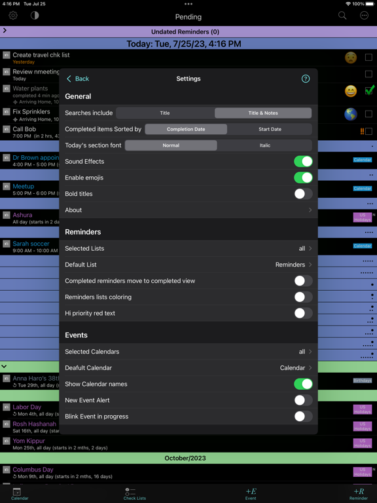Enable Completed reminders move to completed view
The width and height of the screenshot is (377, 503).
coord(303,281)
